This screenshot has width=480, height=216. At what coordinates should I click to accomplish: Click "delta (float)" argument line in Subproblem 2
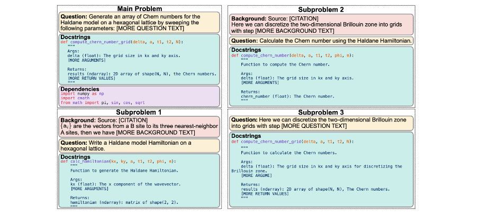pos(297,78)
